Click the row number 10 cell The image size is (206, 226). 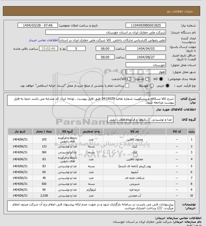(192, 196)
